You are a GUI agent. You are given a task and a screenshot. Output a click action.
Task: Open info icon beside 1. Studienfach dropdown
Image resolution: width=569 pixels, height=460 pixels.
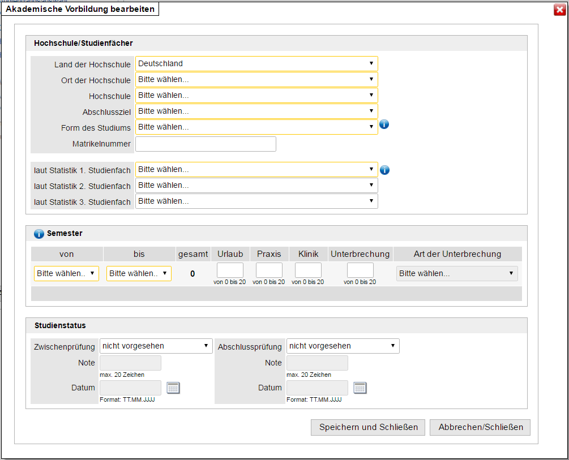(x=384, y=170)
